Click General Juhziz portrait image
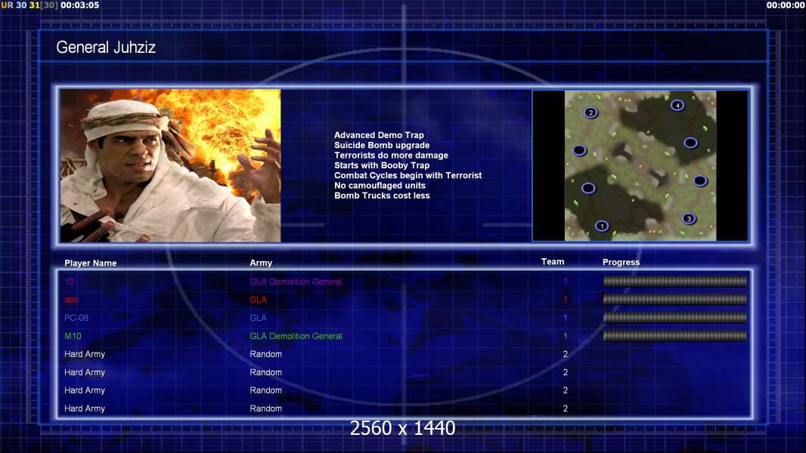Image resolution: width=806 pixels, height=453 pixels. click(x=170, y=165)
